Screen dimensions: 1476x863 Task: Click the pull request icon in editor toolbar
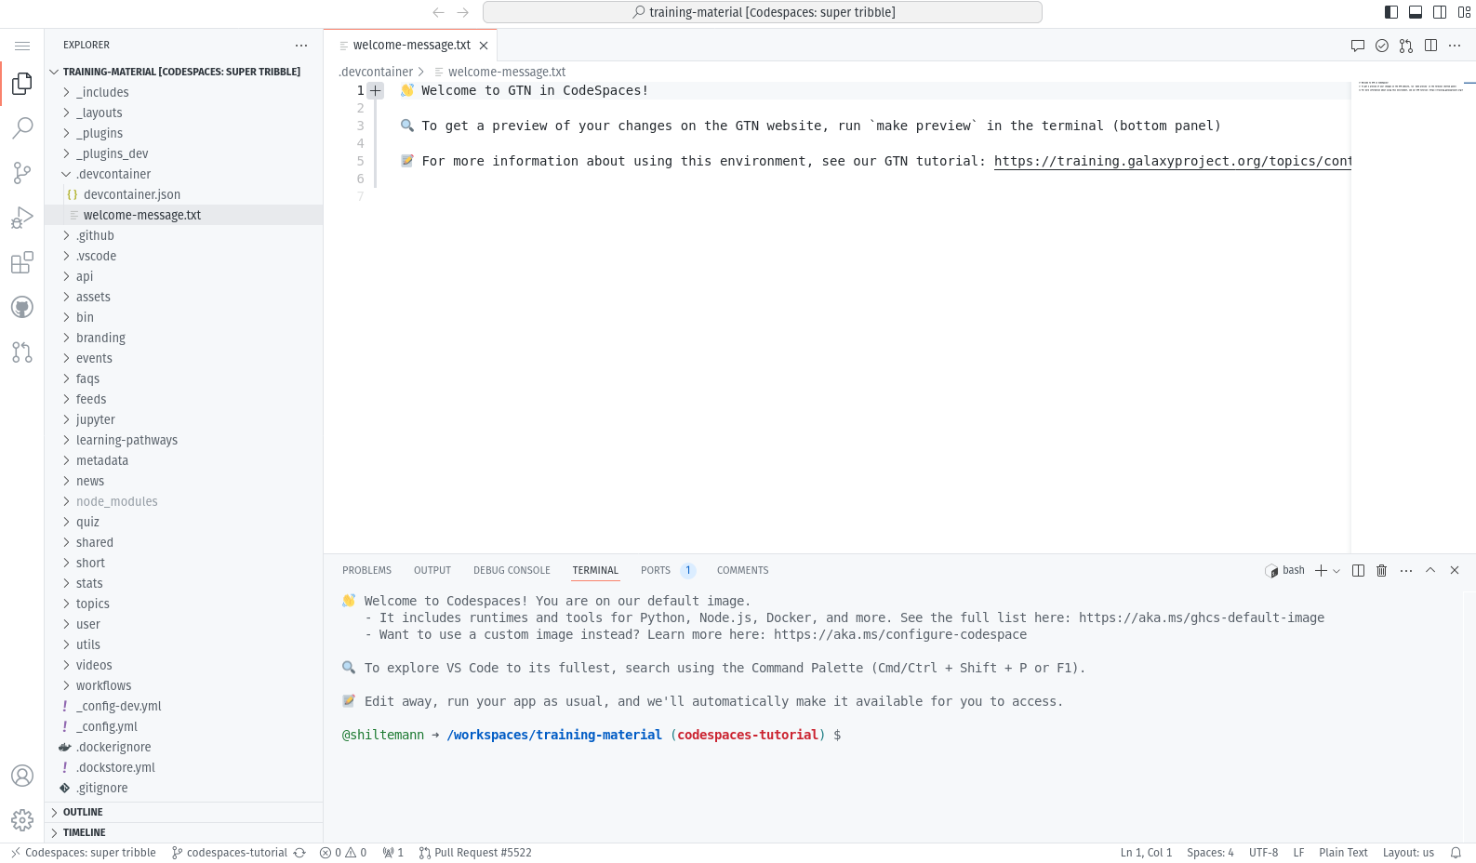1406,46
